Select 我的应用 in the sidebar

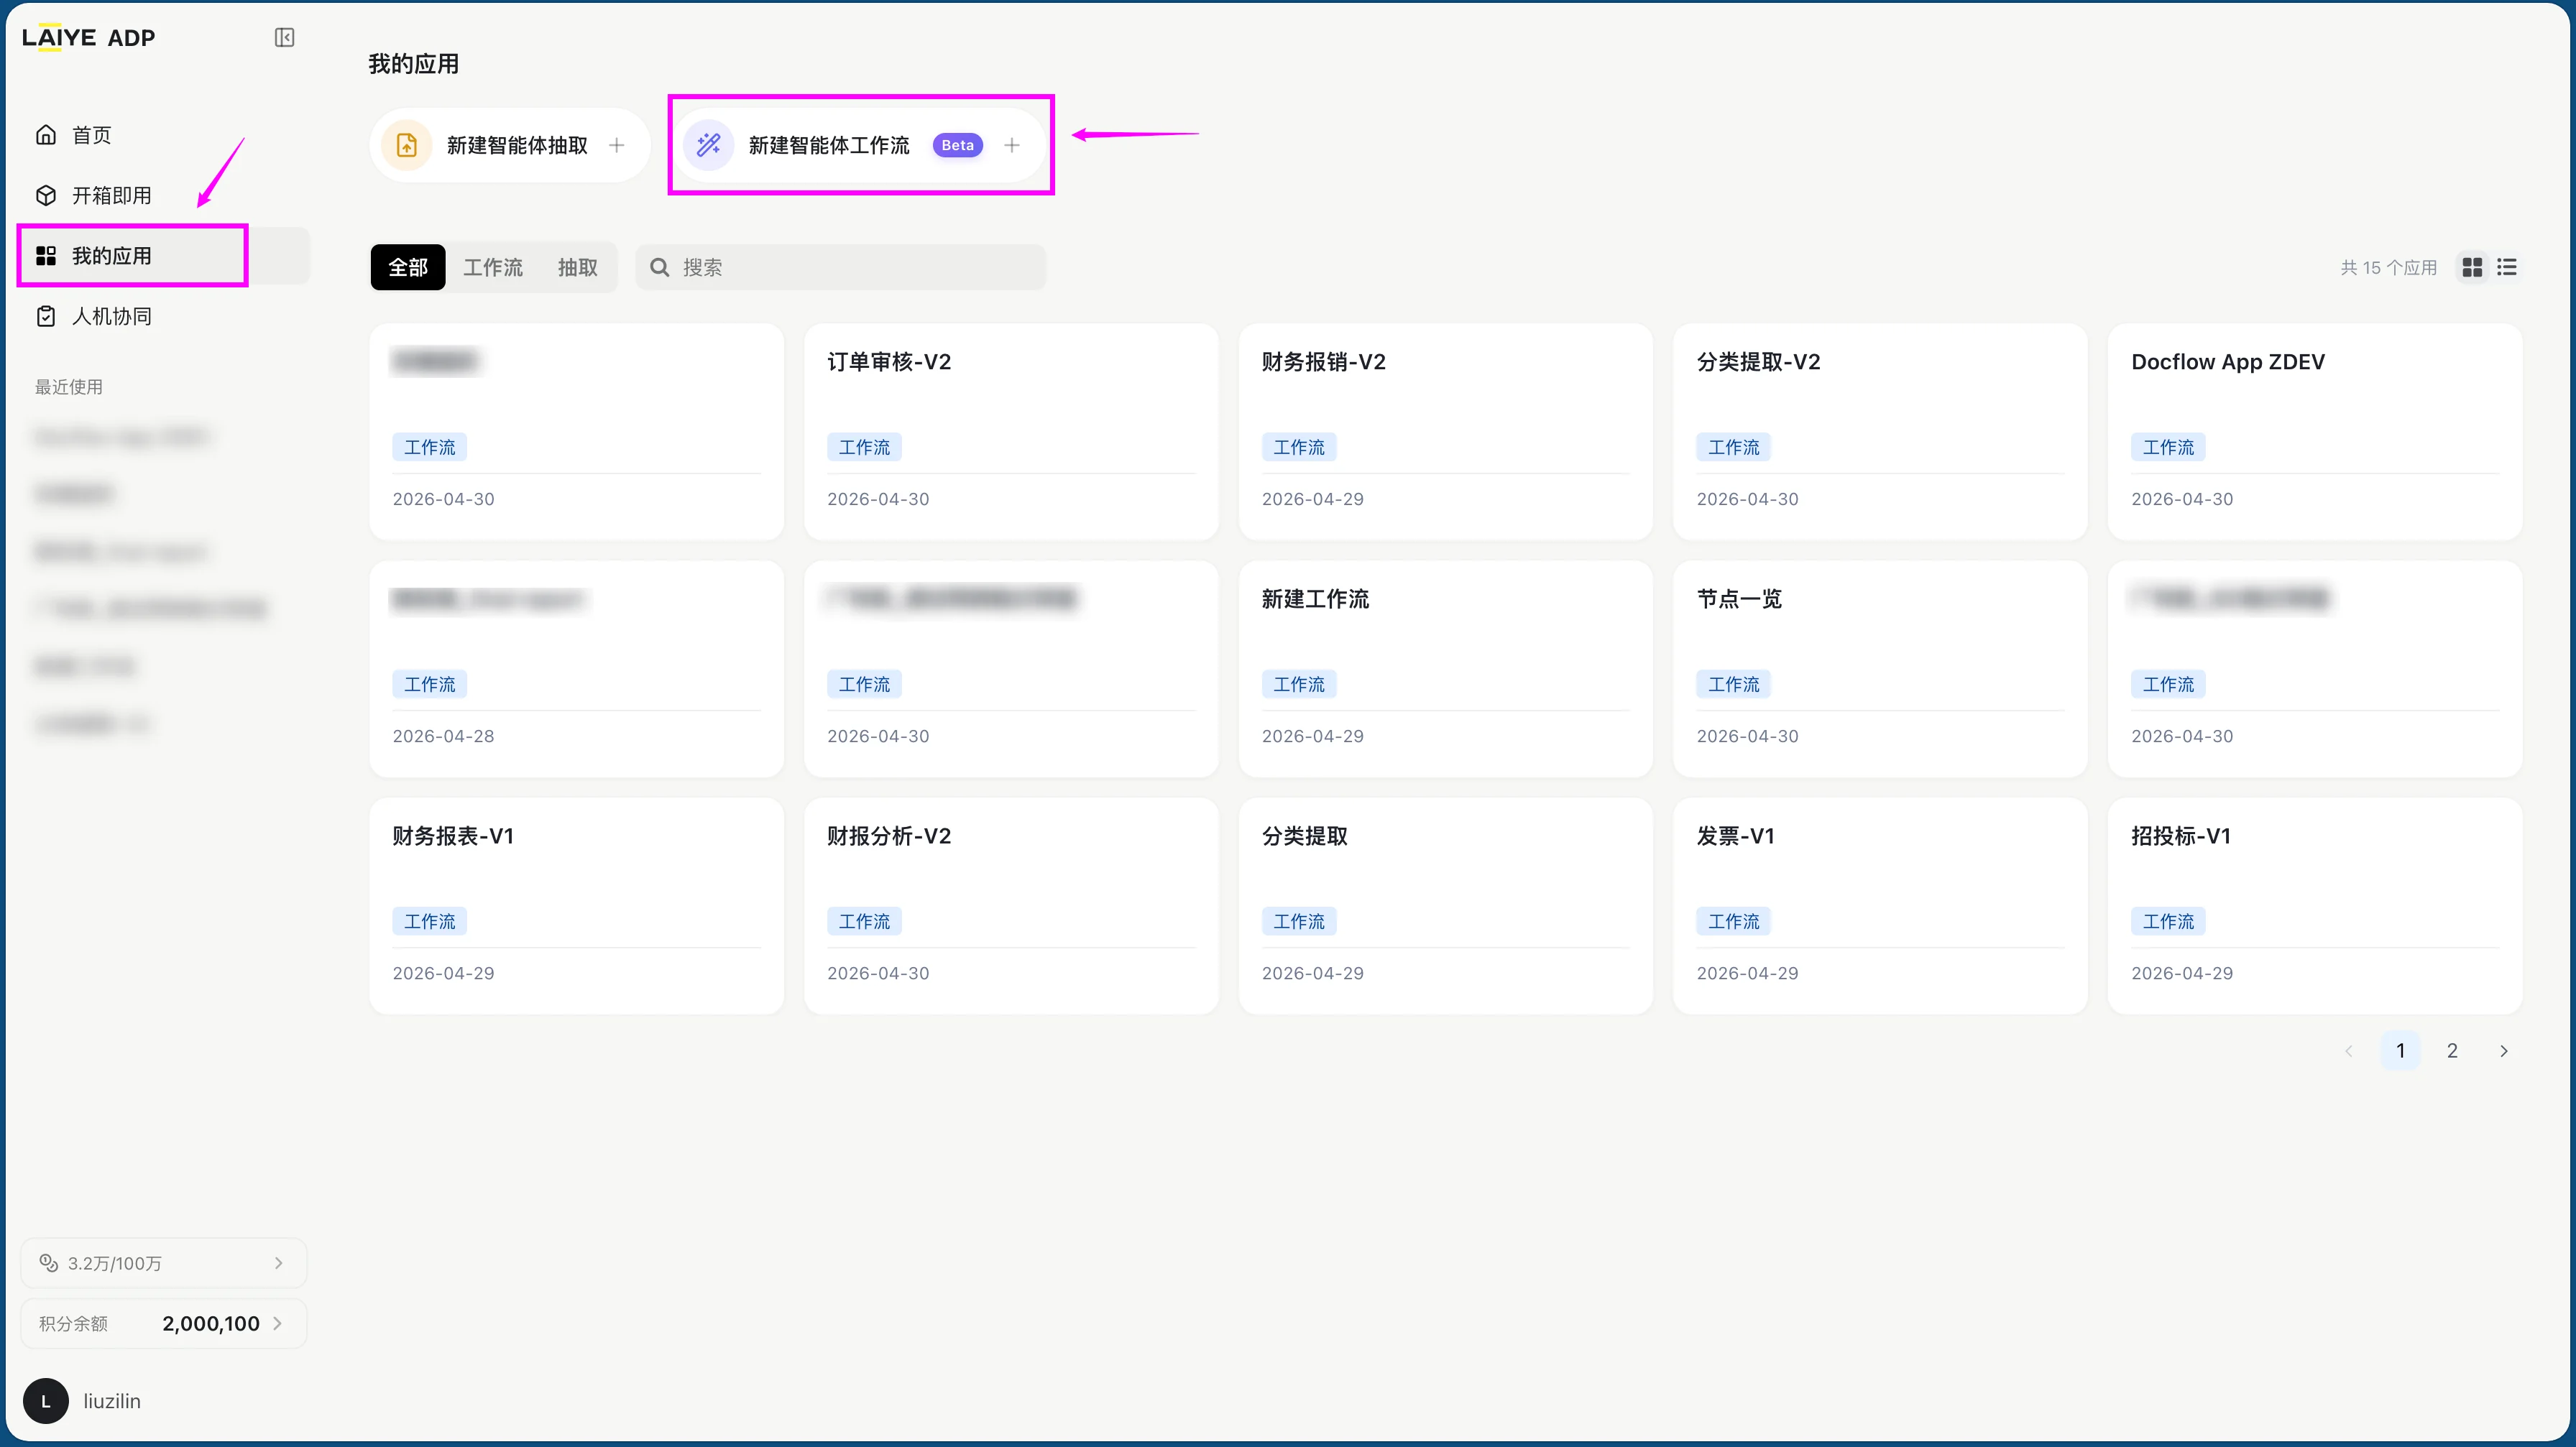pos(163,256)
